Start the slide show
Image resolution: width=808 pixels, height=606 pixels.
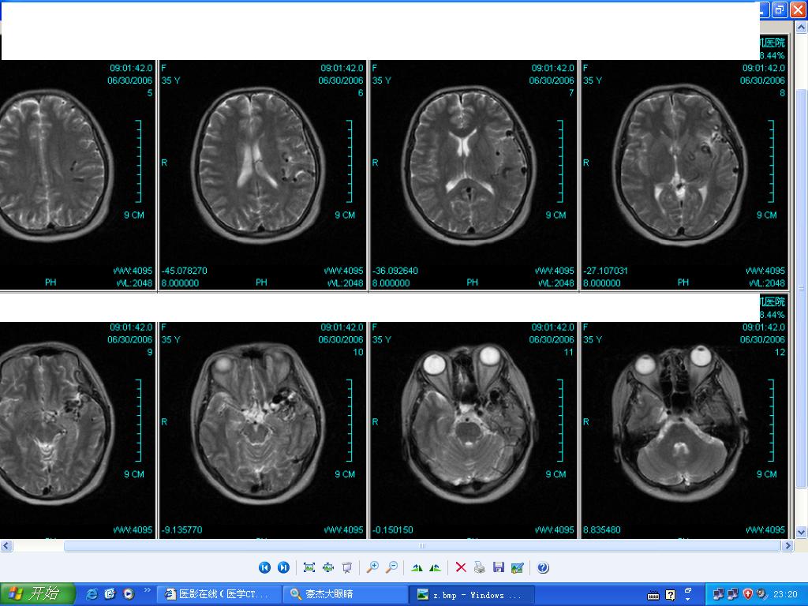347,567
